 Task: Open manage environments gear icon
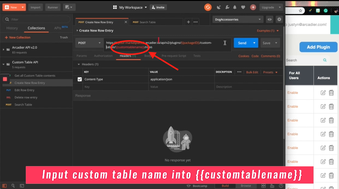[279, 19]
